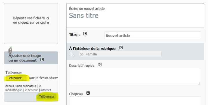
Task: Click the 'Sans titre' heading
Action: (x=84, y=15)
